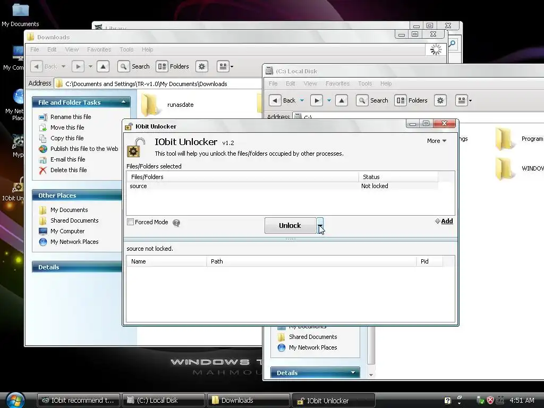Open Tools menu in Downloads window
The image size is (544, 408).
coord(126,49)
